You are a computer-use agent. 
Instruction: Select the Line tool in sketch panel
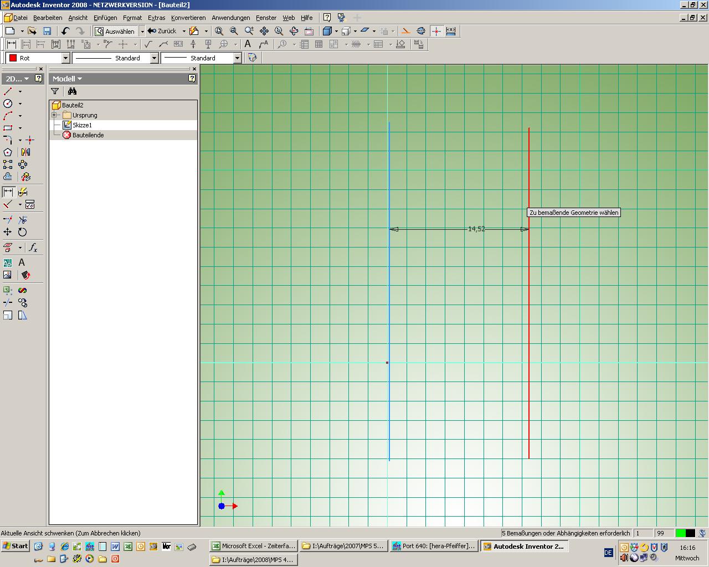pyautogui.click(x=8, y=91)
